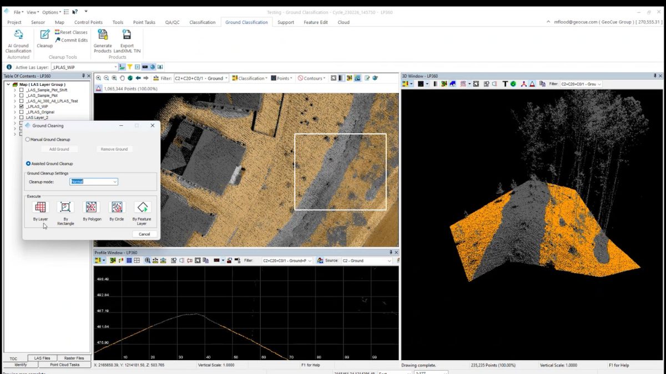This screenshot has width=666, height=374.
Task: Switch to Raster Files tab in TOC
Action: [x=74, y=358]
